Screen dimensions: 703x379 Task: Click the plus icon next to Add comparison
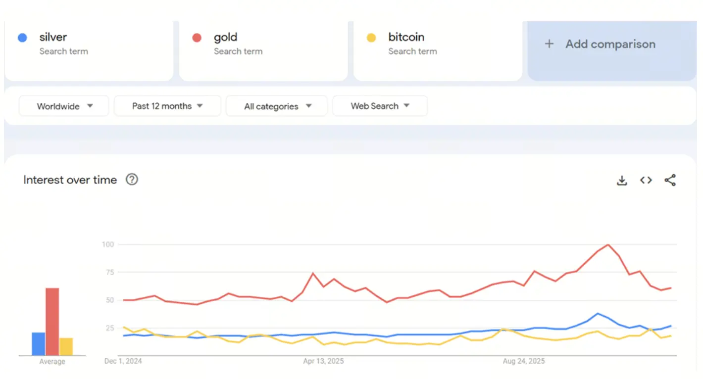pyautogui.click(x=550, y=44)
